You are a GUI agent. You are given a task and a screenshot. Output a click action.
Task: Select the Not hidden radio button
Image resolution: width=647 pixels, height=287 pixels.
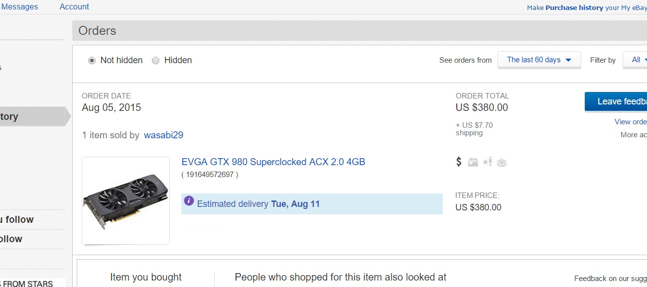[92, 60]
